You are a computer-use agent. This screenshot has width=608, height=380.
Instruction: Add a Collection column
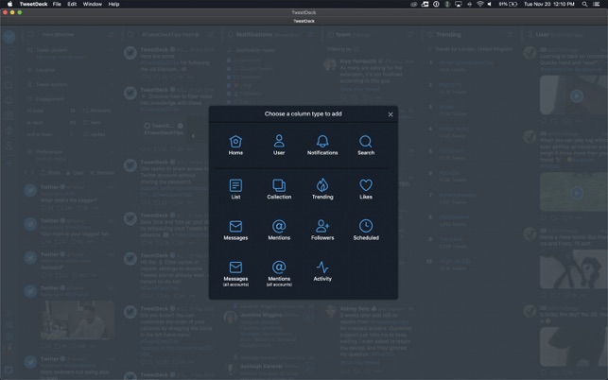[x=279, y=189]
